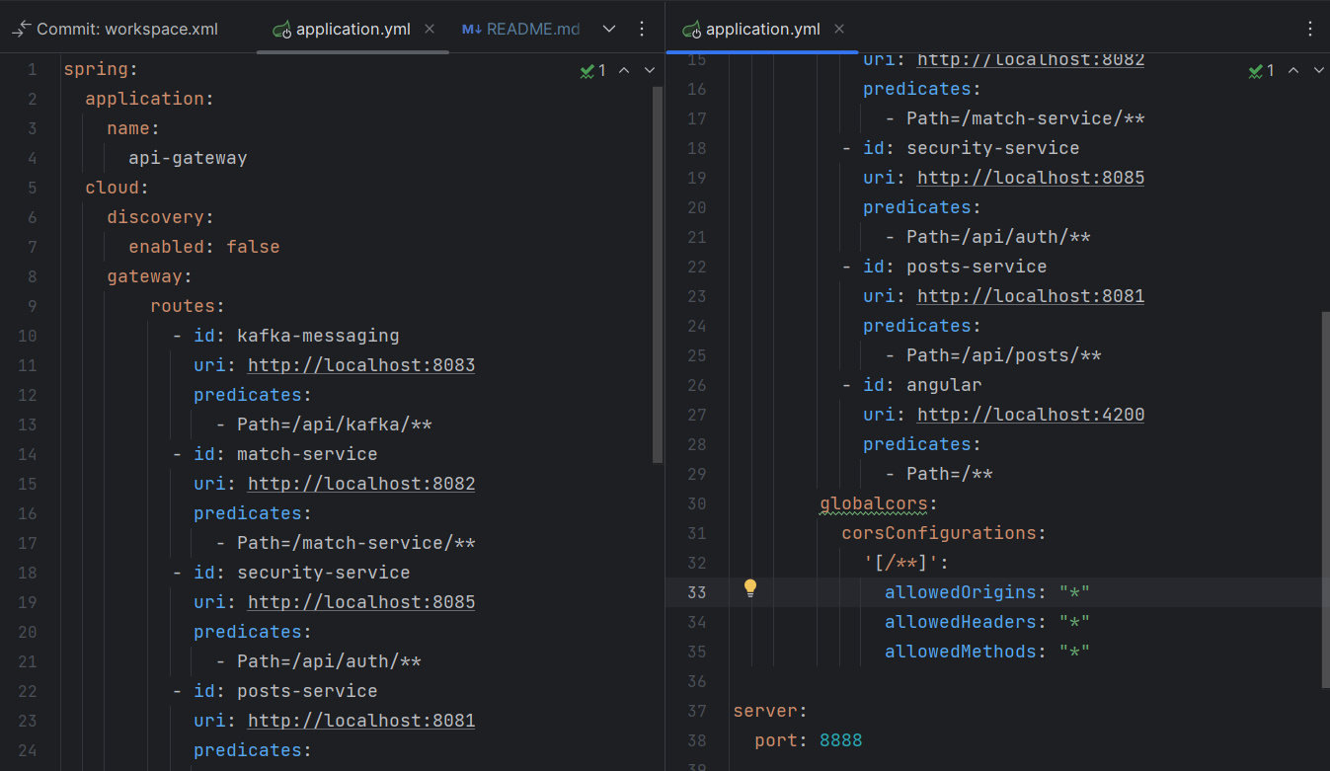Screen dimensions: 1330x771
Task: Open link http://localhost:8081 on left line 23
Action: [x=361, y=721]
